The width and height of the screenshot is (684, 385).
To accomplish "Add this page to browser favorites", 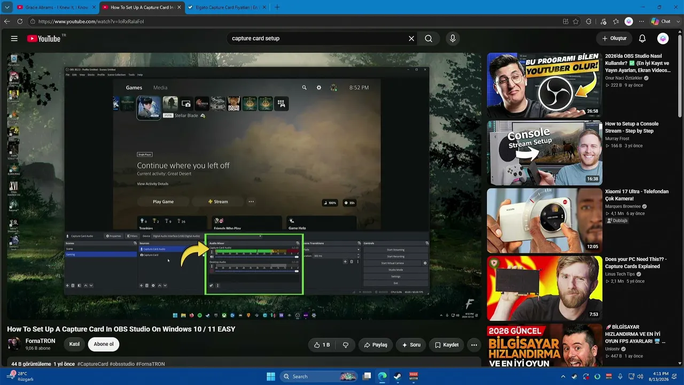I will coord(576,21).
